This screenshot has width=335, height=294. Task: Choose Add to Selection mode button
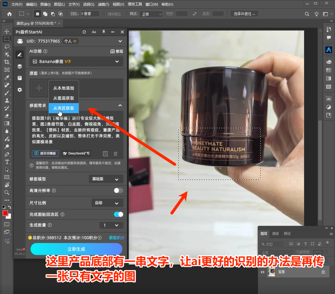pos(45,14)
